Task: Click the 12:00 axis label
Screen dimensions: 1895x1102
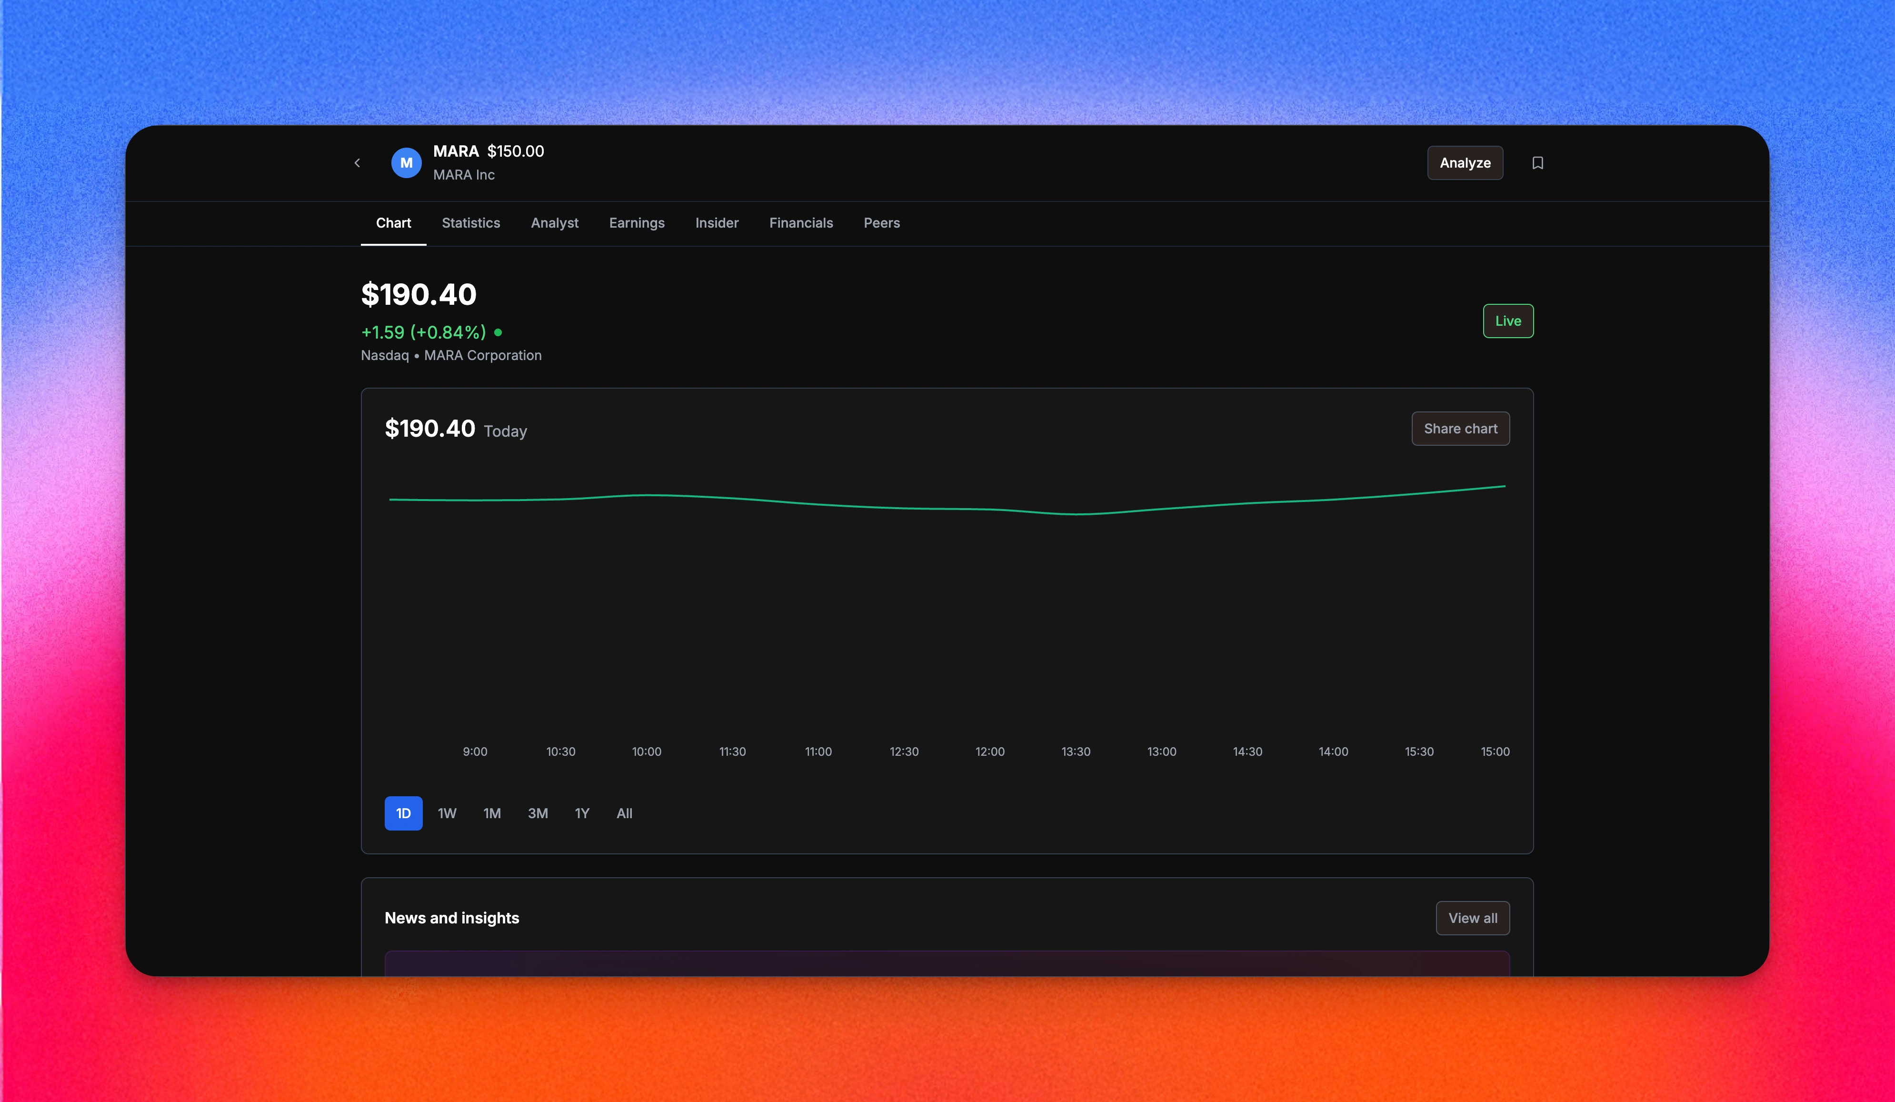Action: click(989, 751)
